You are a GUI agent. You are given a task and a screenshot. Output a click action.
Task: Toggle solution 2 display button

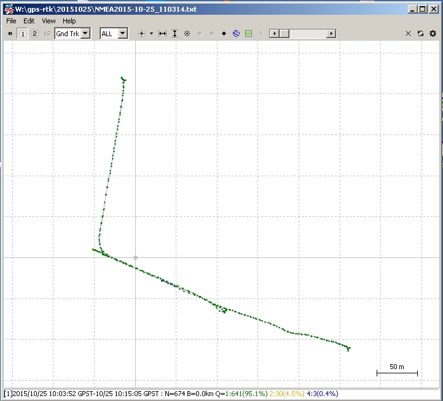tap(34, 34)
